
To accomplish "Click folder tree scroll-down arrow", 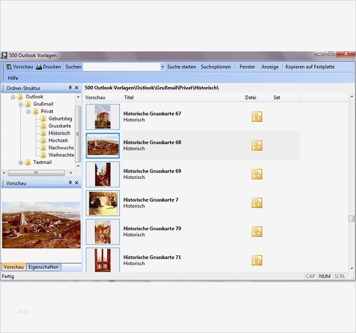I will [x=78, y=166].
